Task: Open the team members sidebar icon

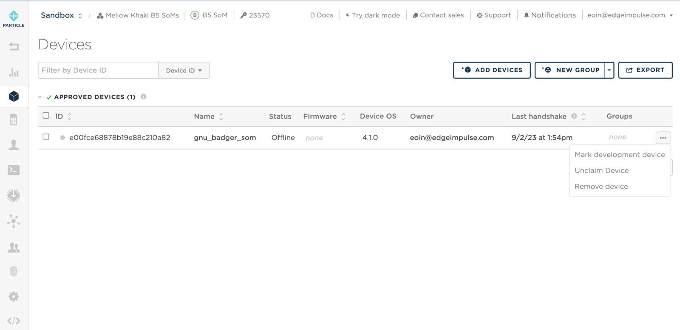Action: (x=14, y=247)
